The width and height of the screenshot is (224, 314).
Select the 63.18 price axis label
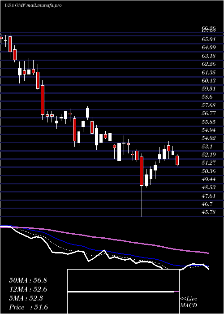(x=209, y=56)
